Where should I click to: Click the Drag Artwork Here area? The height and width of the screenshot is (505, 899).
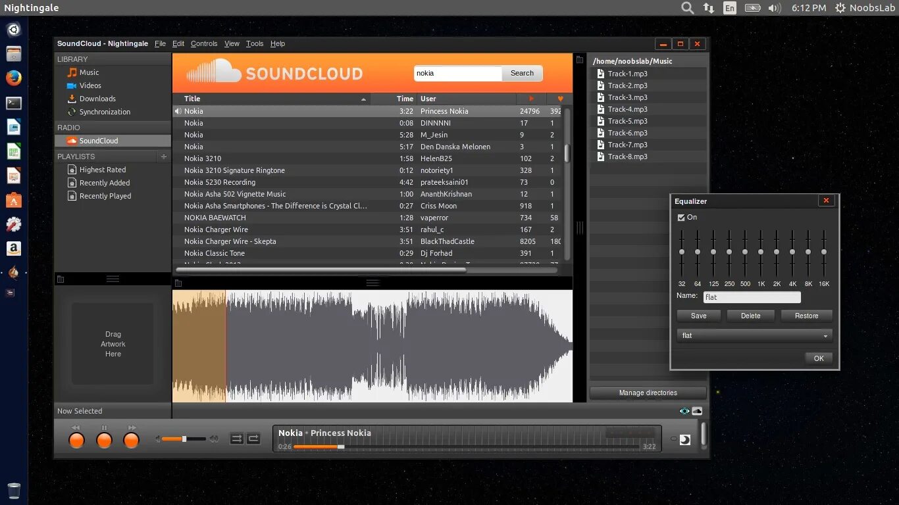pos(113,344)
